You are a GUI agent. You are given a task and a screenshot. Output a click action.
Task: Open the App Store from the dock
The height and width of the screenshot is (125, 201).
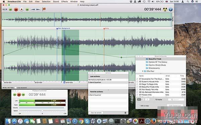(x=14, y=121)
